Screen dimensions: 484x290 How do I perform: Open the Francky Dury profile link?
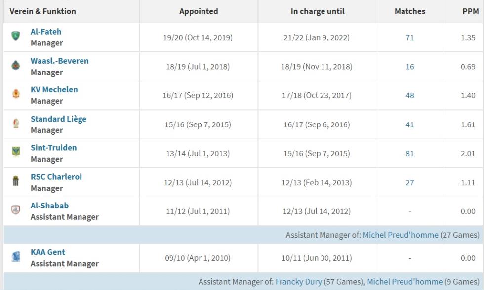(x=298, y=282)
